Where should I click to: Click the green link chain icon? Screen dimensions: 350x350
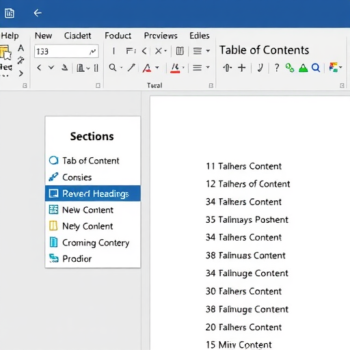point(290,68)
